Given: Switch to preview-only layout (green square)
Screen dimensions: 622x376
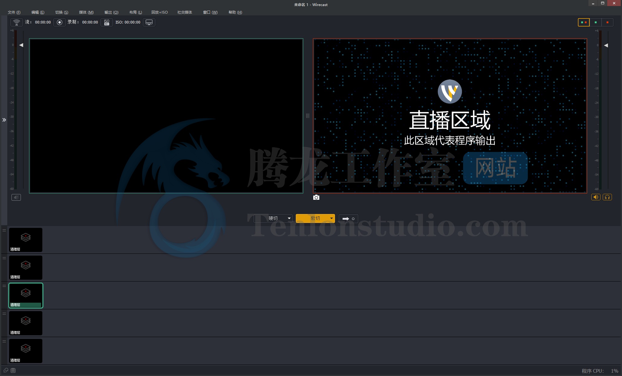Looking at the screenshot, I should [596, 22].
